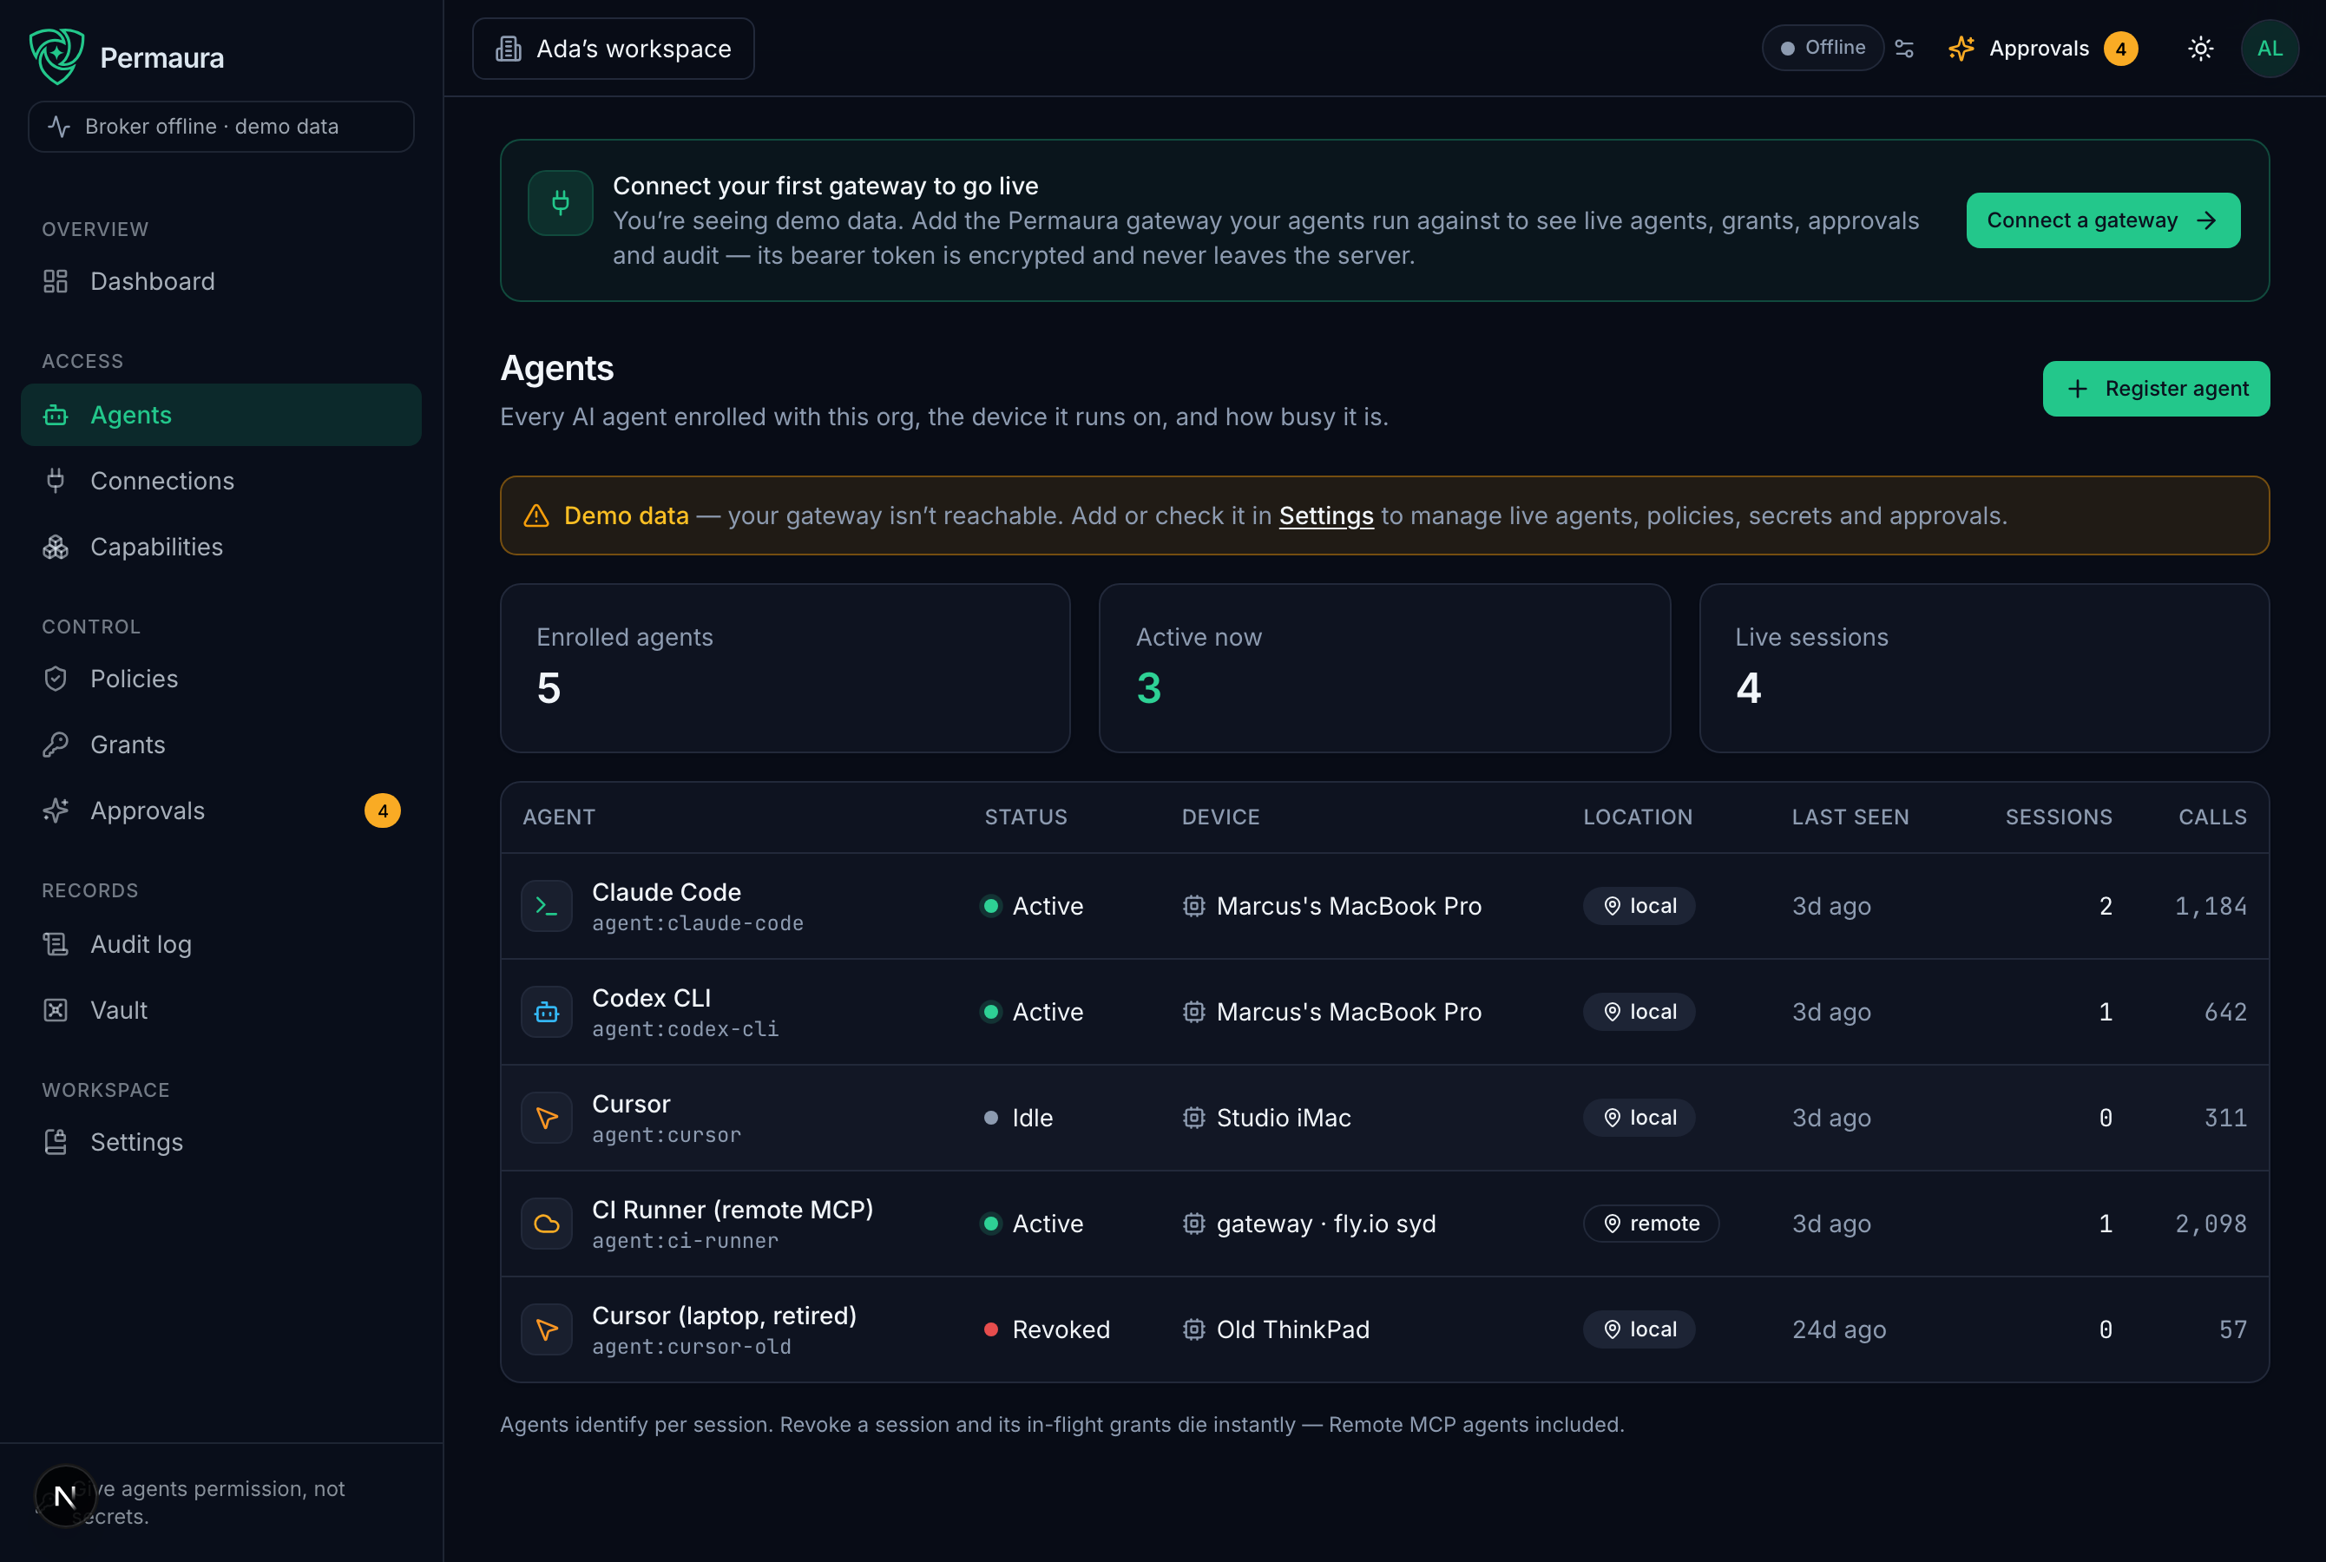Navigate to Grants

coord(221,745)
